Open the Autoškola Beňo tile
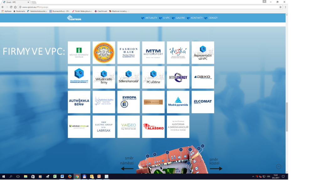This screenshot has height=180, width=321. click(79, 102)
